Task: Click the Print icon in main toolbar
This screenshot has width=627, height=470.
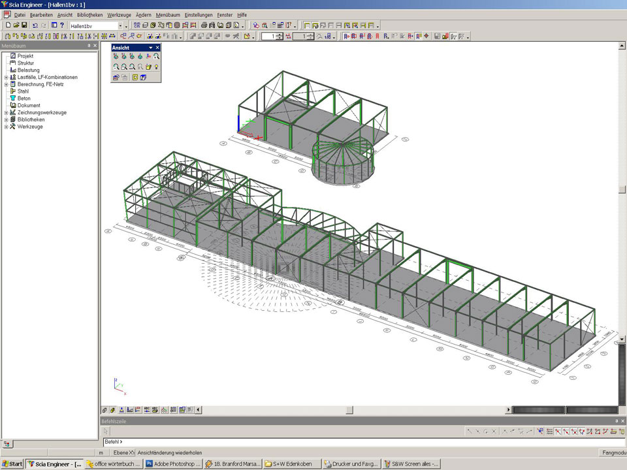Action: [204, 25]
